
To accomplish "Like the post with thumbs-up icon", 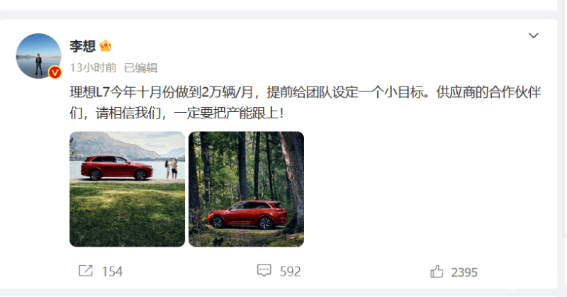I will 437,271.
